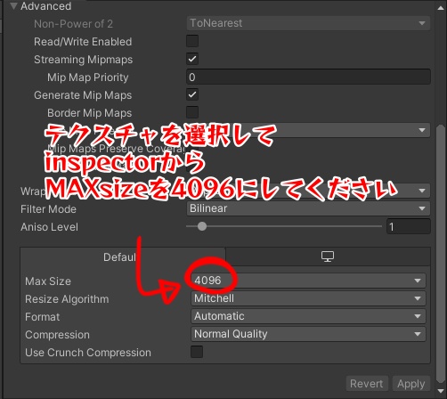
Task: Click the Generate Mip Maps label
Action: (x=83, y=95)
